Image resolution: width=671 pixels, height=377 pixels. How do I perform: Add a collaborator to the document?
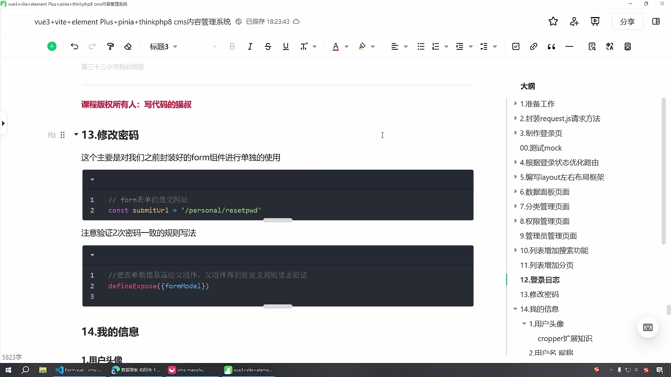(574, 21)
